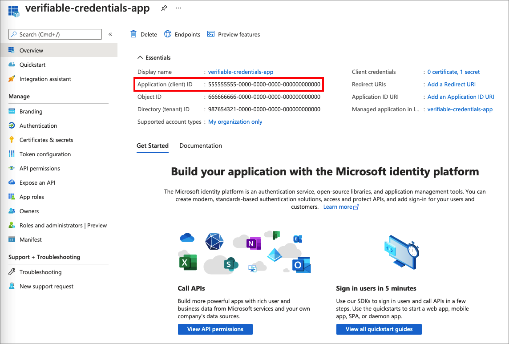Click the SharePoint icon in the illustration
509x344 pixels.
click(231, 264)
